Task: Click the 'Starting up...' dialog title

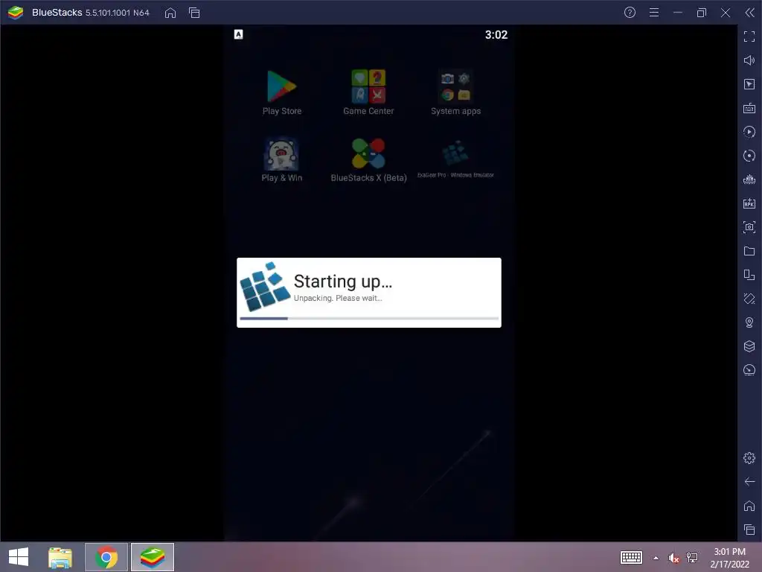Action: tap(342, 281)
